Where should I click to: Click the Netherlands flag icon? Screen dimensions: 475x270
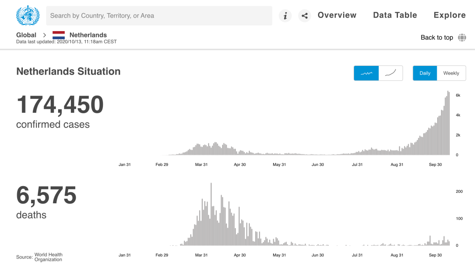(58, 35)
